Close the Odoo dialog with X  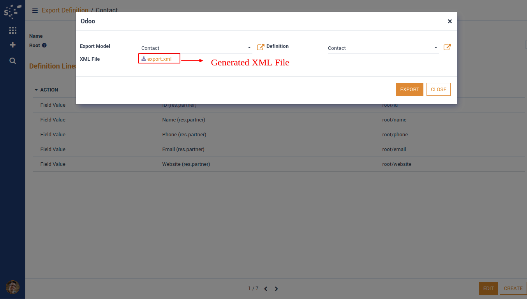tap(449, 21)
